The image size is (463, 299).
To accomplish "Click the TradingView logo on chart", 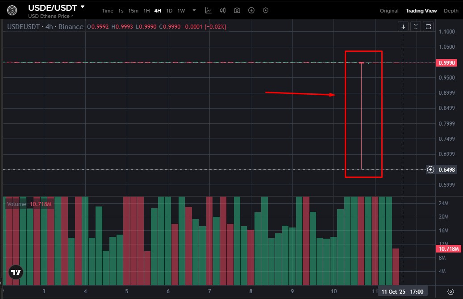I will tap(16, 272).
